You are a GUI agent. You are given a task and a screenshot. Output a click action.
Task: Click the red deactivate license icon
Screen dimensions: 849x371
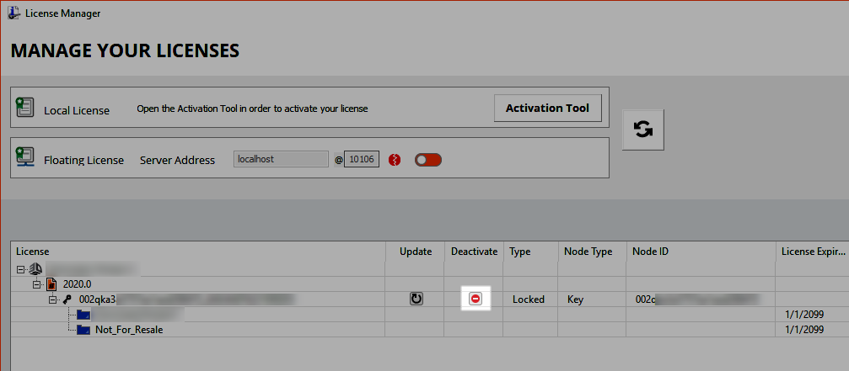pyautogui.click(x=476, y=299)
